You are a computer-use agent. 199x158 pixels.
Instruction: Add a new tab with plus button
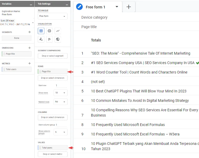[x=129, y=7]
